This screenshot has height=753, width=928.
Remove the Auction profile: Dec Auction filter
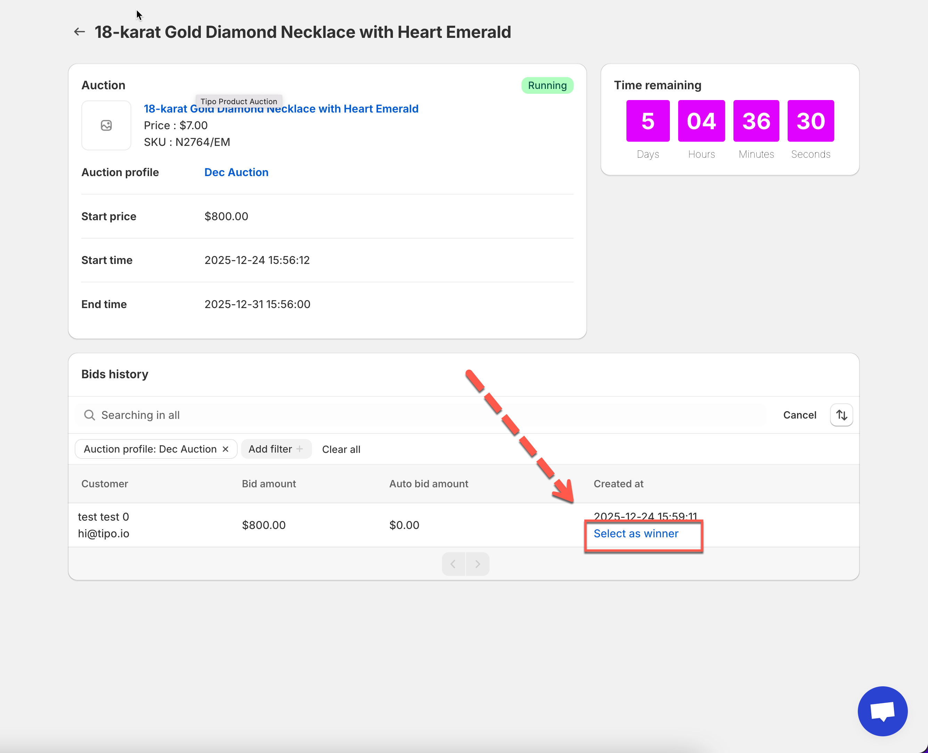click(225, 449)
